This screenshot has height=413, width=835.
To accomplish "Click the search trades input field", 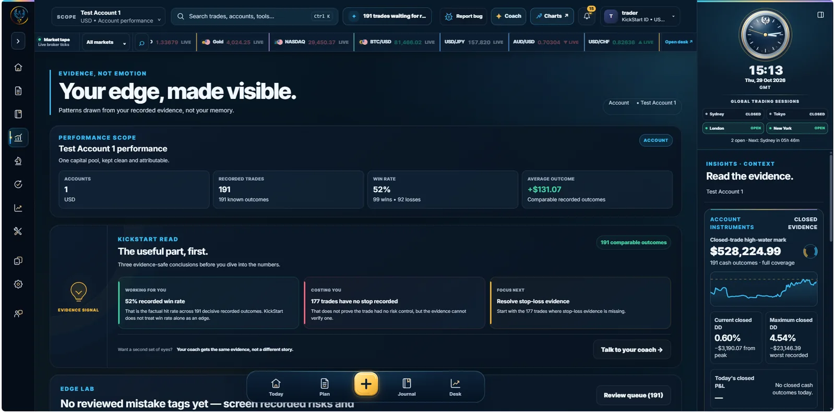I will click(254, 16).
